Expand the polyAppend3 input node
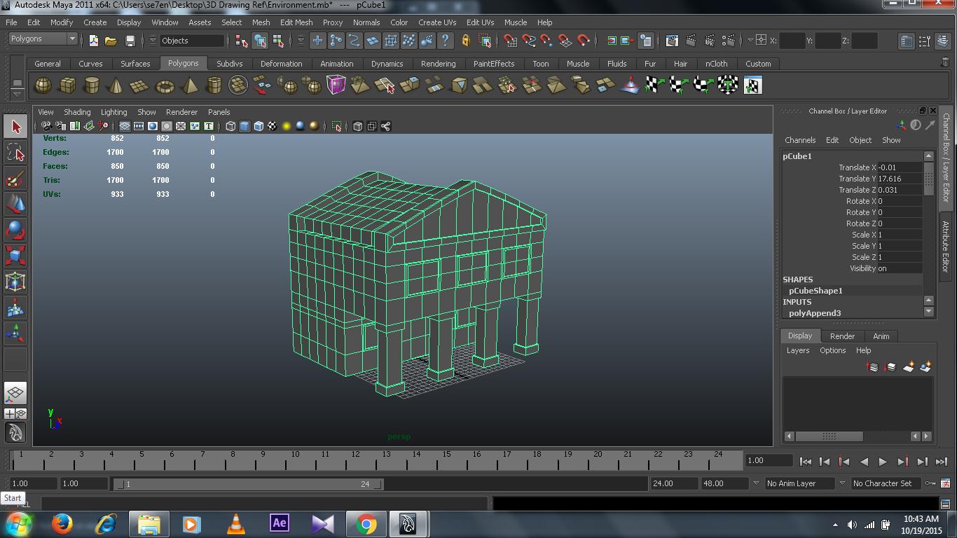957x538 pixels. (814, 313)
